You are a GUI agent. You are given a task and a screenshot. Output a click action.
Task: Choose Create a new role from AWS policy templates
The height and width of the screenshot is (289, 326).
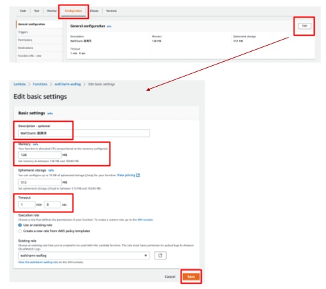20,231
